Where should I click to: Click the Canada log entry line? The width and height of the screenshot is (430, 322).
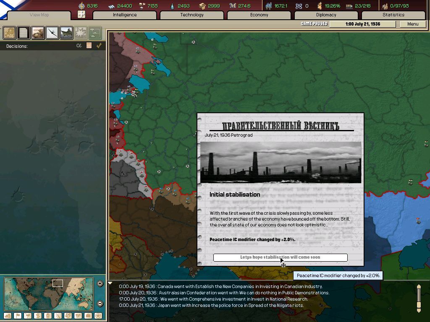pos(221,286)
